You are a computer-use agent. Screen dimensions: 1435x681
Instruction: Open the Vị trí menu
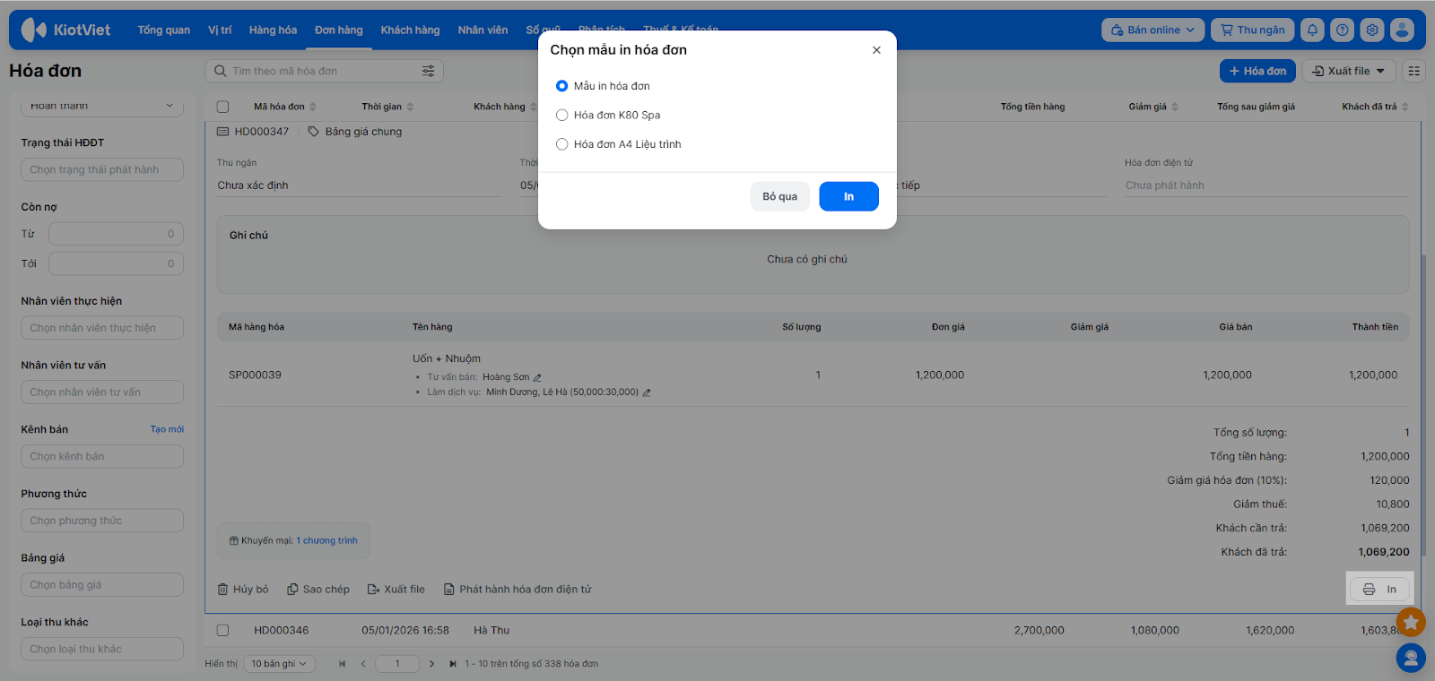tap(220, 30)
